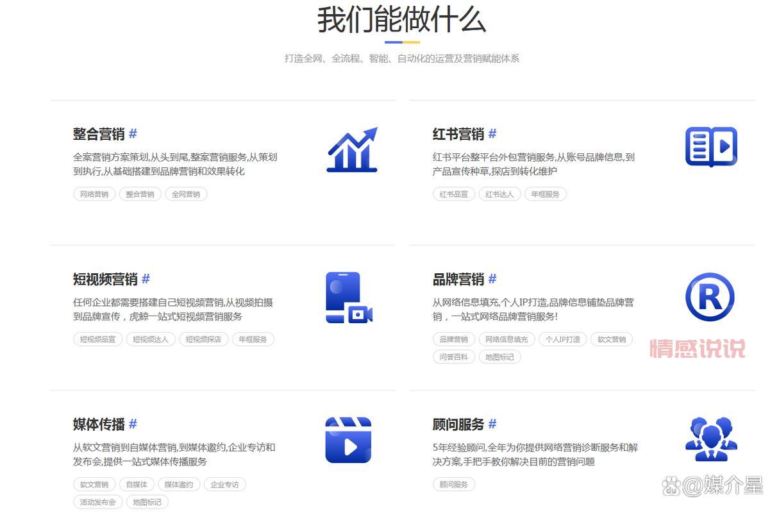Open the # anchor beside 顾问服务 heading
779x513 pixels.
(x=491, y=424)
